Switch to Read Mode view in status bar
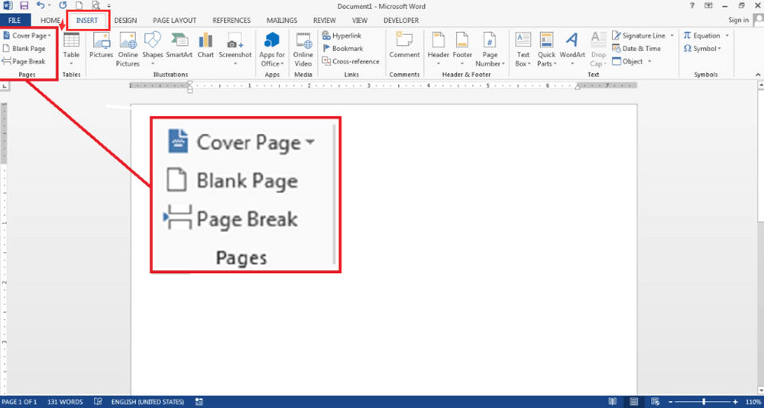 (613, 401)
